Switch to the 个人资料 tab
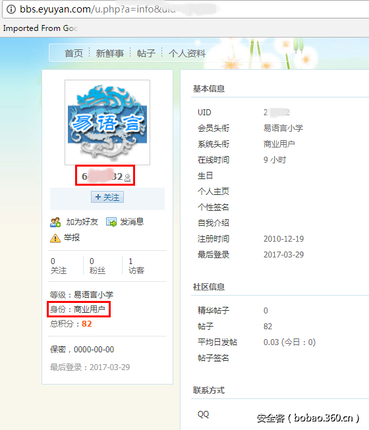 click(x=187, y=53)
